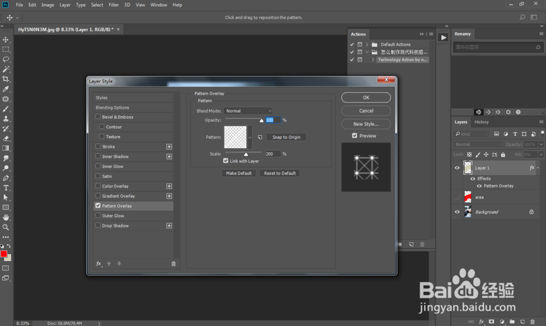This screenshot has height=326, width=546.
Task: Select the Horizontal Type tool
Action: [x=5, y=188]
